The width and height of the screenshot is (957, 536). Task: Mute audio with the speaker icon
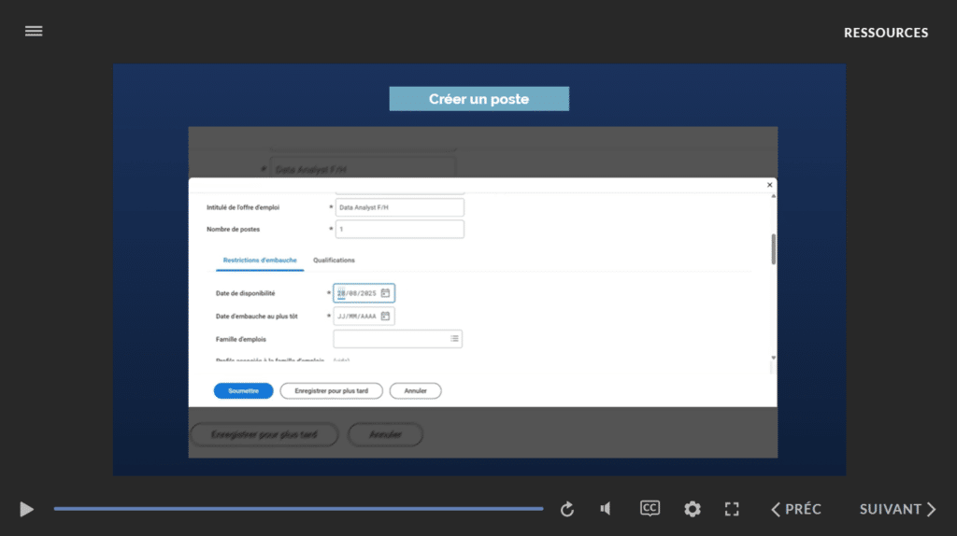(606, 509)
